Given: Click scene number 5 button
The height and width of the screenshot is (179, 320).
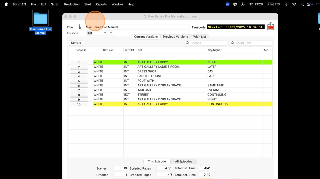Looking at the screenshot, I should (79, 81).
